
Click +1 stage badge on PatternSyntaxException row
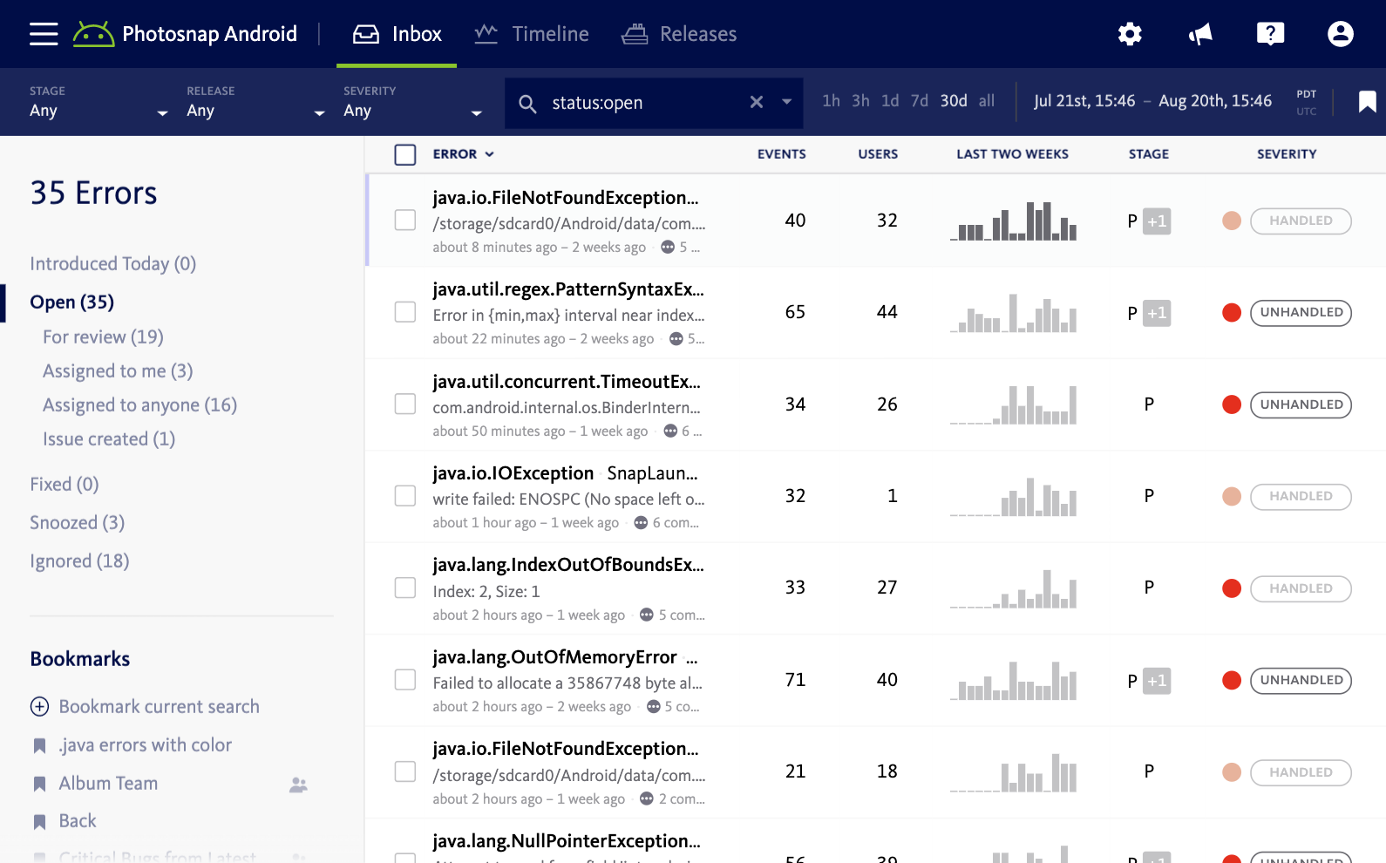tap(1157, 313)
